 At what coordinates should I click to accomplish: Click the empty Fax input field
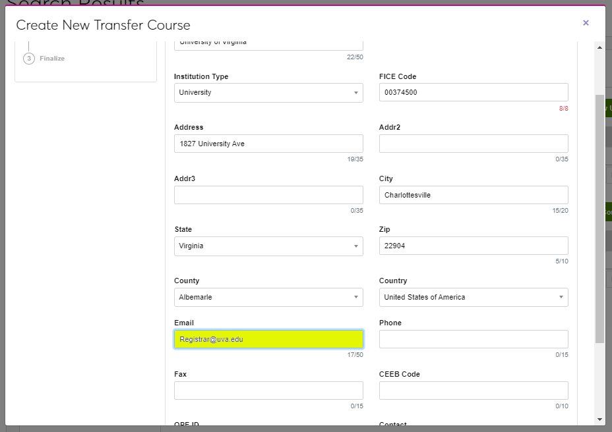(x=268, y=391)
